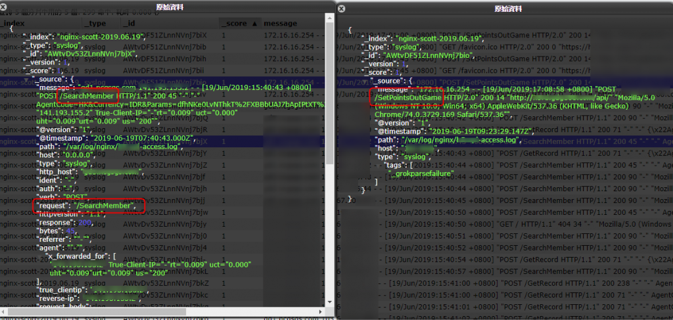
Task: Select "bytes": 45 line
Action: (57, 231)
